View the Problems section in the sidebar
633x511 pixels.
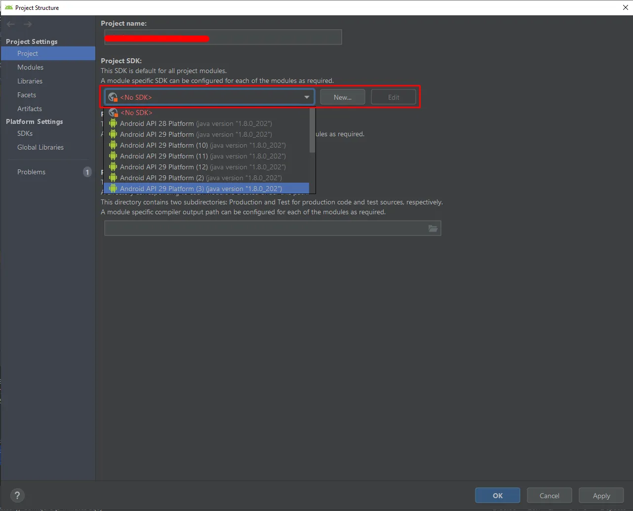(48, 172)
